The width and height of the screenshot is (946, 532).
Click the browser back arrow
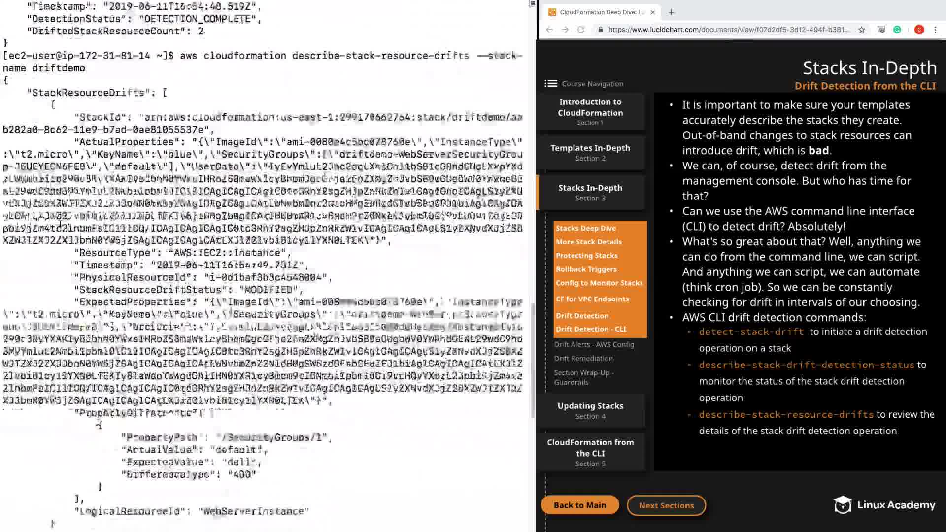(x=549, y=30)
